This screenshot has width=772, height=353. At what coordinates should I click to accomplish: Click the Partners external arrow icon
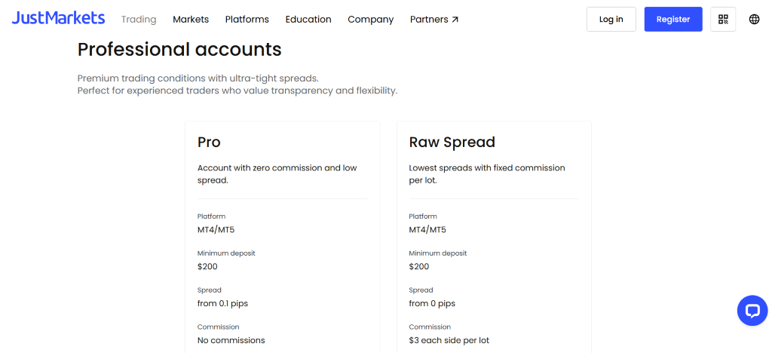click(455, 20)
